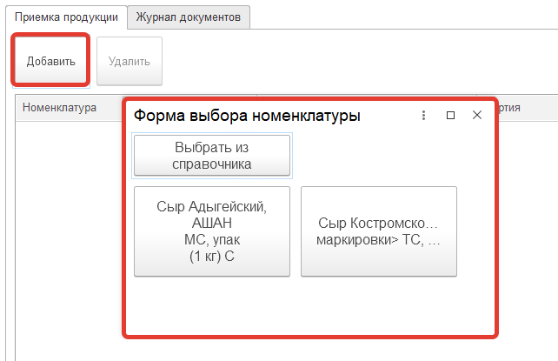Click empty tab strip right of Журнал документов
558x361 pixels.
(x=400, y=17)
